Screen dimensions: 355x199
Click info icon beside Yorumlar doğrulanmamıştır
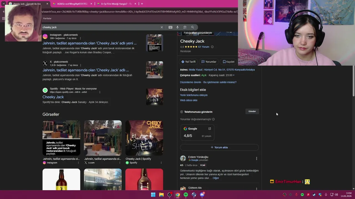[x=213, y=119]
